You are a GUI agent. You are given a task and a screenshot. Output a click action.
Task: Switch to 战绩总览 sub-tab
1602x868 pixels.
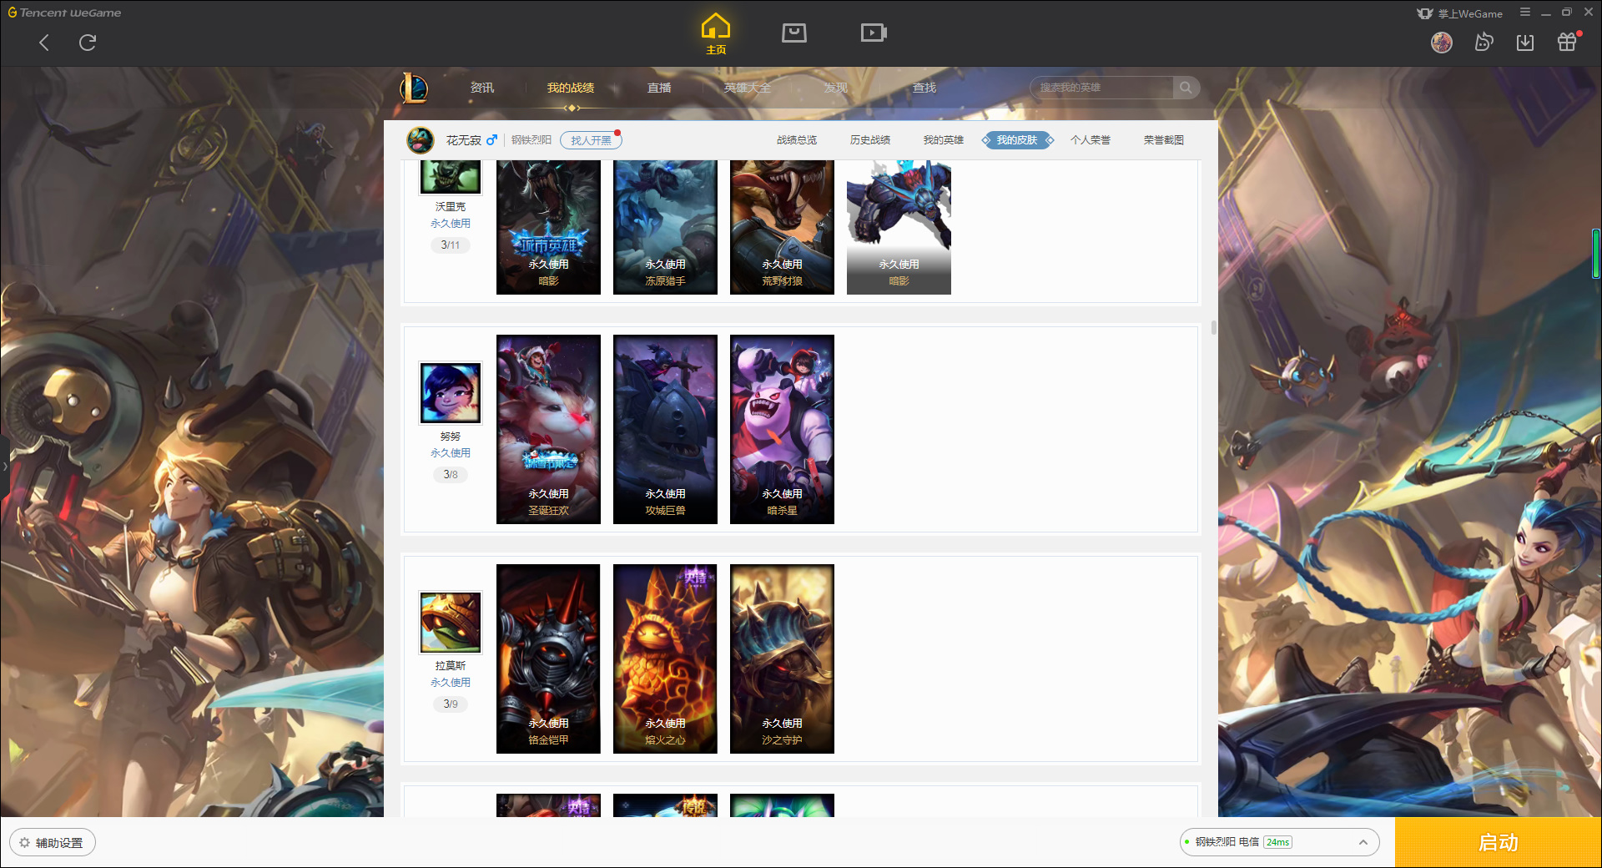(797, 140)
